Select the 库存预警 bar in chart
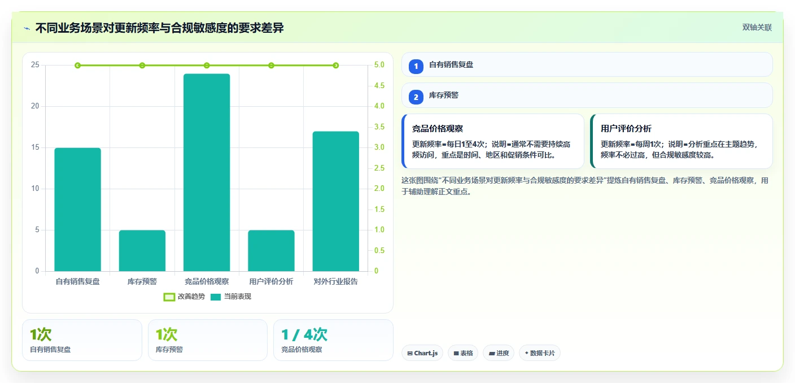The image size is (795, 383). pos(142,251)
